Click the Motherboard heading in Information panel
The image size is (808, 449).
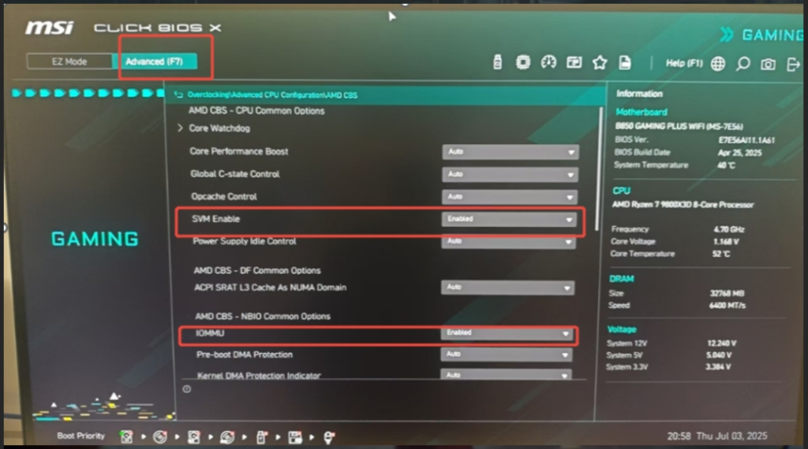click(641, 112)
